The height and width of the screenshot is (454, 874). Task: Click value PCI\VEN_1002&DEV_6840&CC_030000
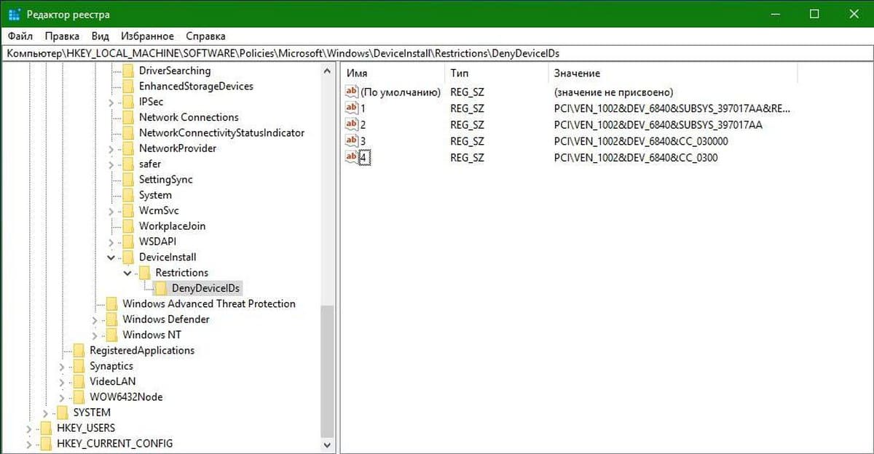point(641,141)
